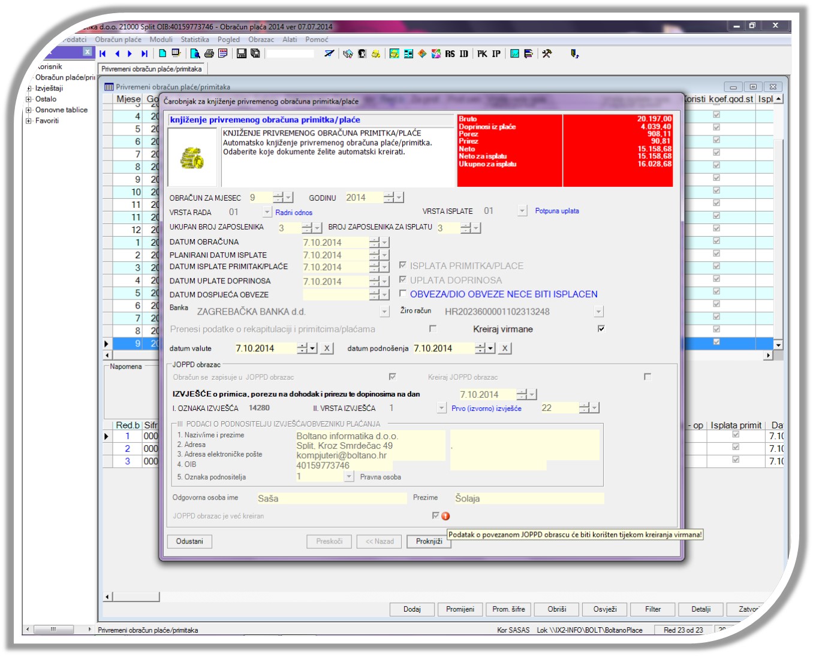Click the RS toolbar icon

point(450,54)
